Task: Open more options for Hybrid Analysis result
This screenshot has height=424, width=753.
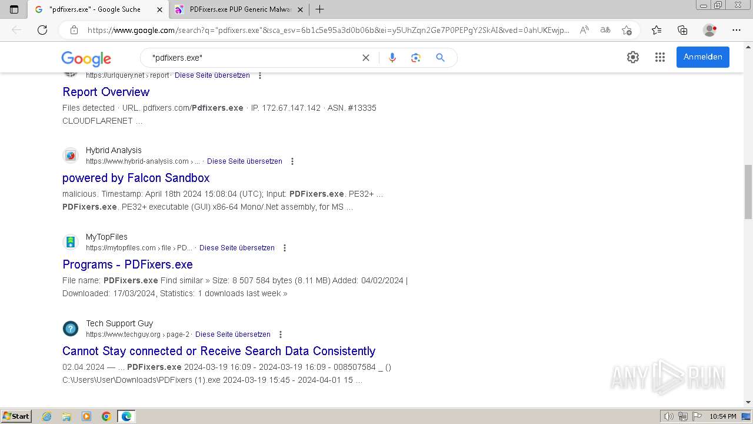Action: pos(292,161)
